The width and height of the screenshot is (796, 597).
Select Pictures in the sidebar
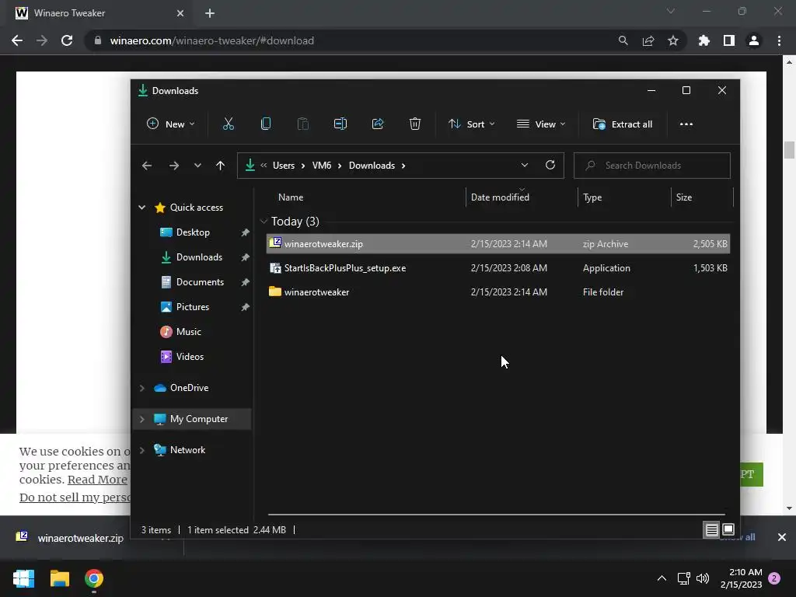pyautogui.click(x=193, y=306)
